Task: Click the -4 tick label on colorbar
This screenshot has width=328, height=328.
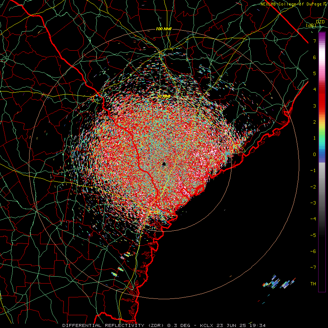Action: coord(313,219)
